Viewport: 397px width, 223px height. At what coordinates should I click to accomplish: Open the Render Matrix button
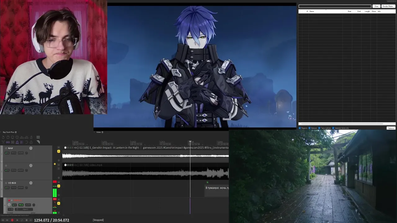coord(388,6)
